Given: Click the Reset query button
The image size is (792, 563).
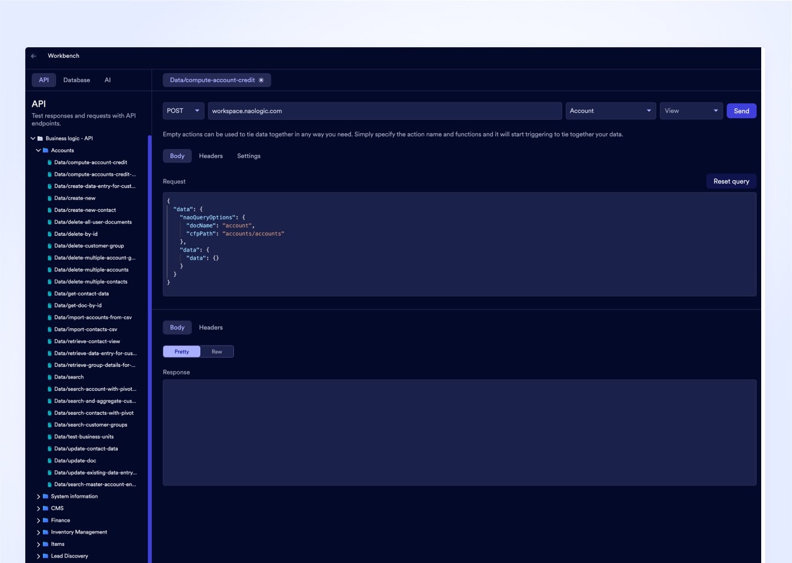Looking at the screenshot, I should 731,181.
